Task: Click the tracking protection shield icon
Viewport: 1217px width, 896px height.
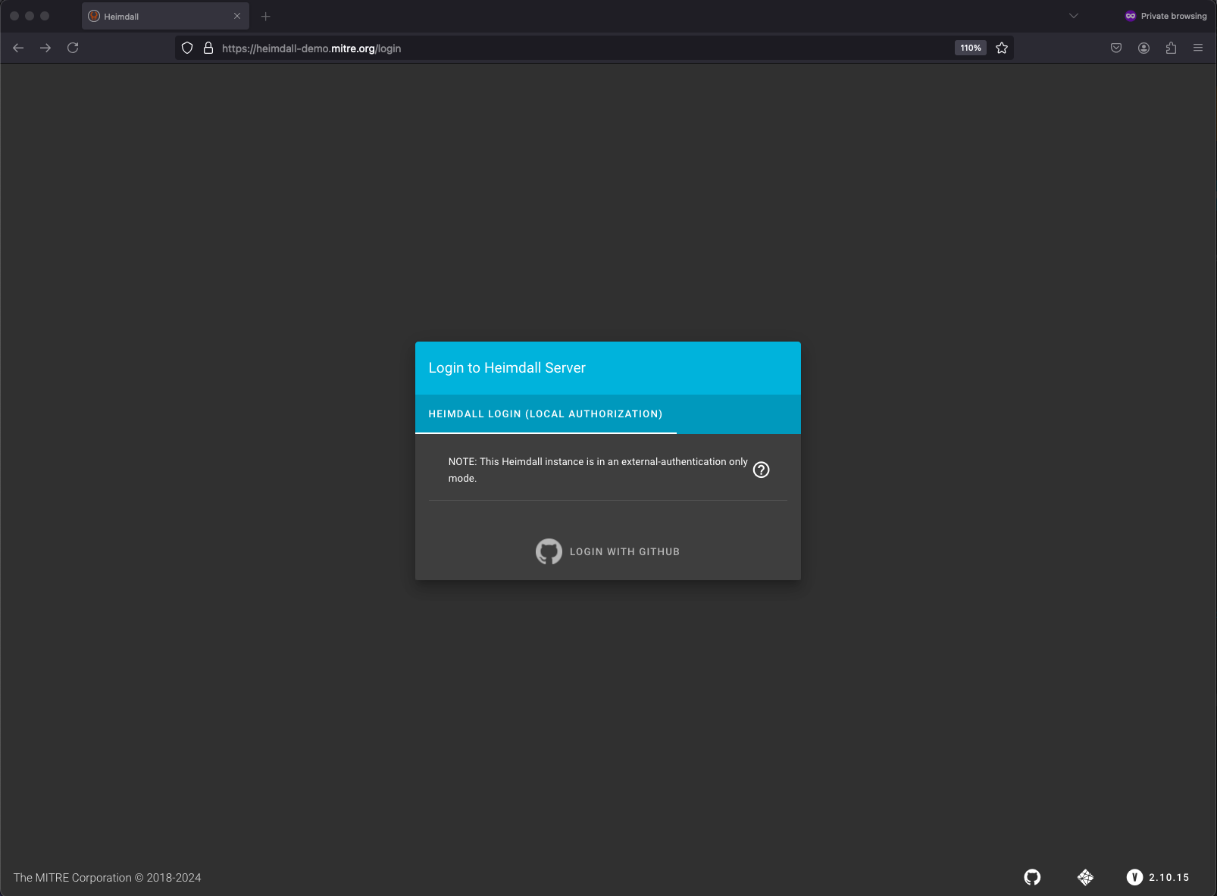Action: [x=186, y=47]
